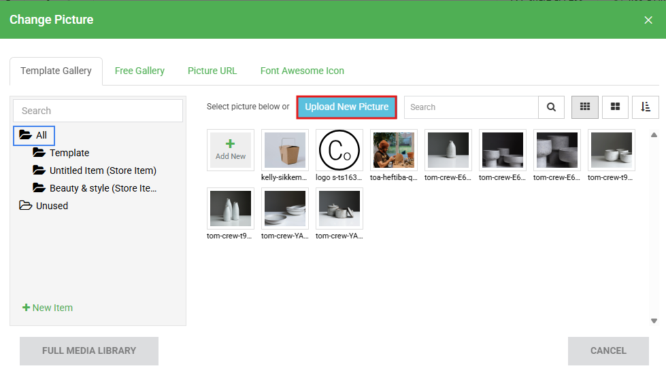Open the Beauty & style folder
The width and height of the screenshot is (666, 379).
coord(102,188)
